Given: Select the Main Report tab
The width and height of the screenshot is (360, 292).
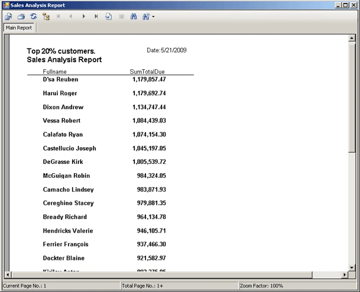Looking at the screenshot, I should click(x=19, y=28).
